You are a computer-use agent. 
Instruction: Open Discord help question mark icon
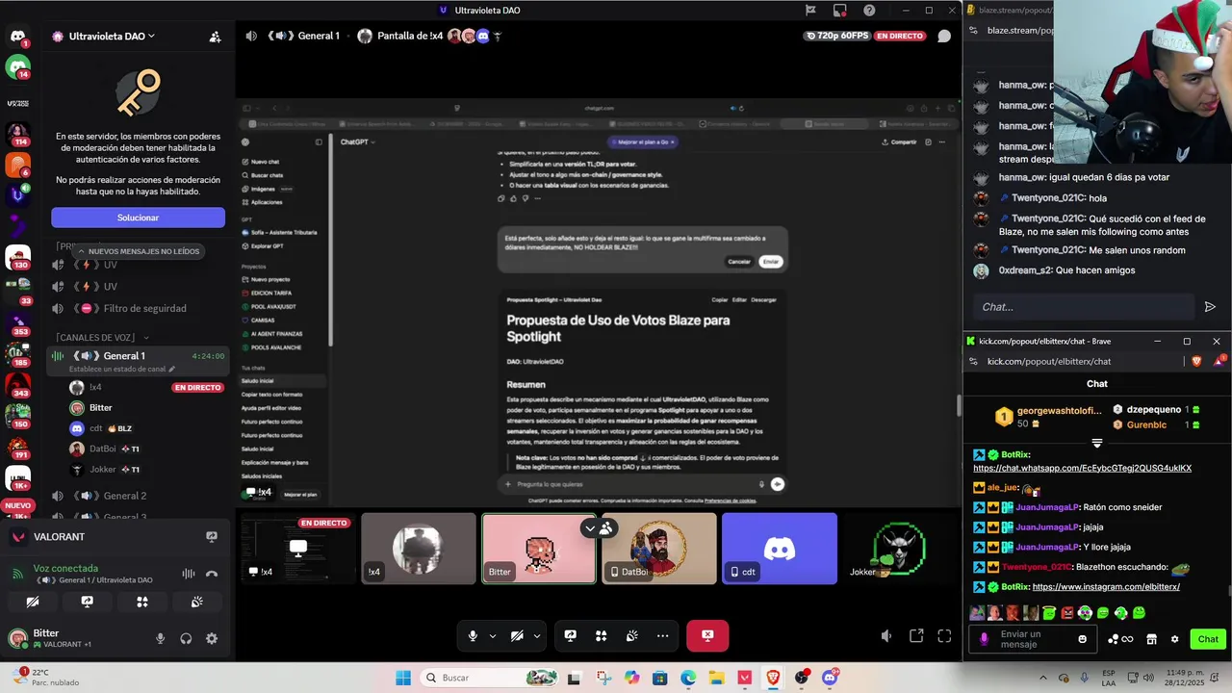pos(869,11)
